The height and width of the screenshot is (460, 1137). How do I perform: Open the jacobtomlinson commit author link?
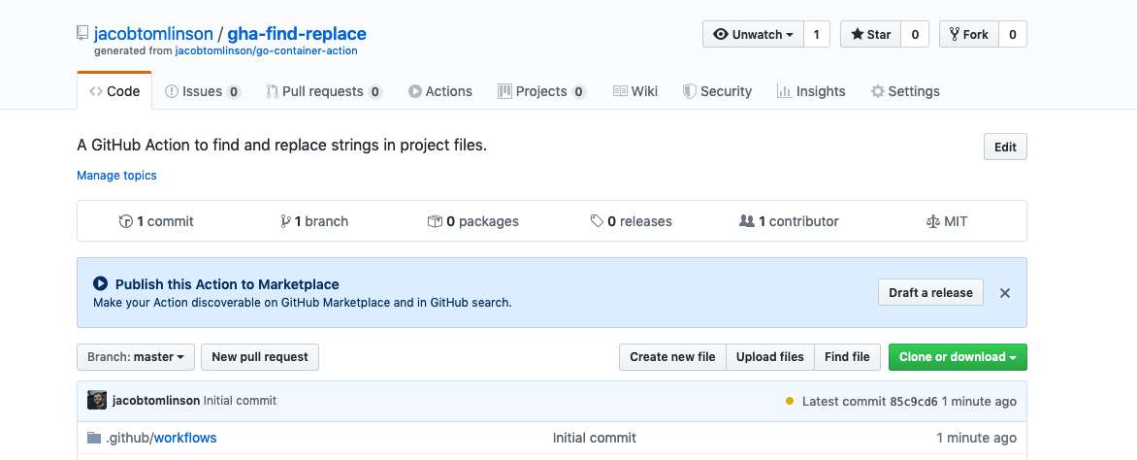[156, 401]
